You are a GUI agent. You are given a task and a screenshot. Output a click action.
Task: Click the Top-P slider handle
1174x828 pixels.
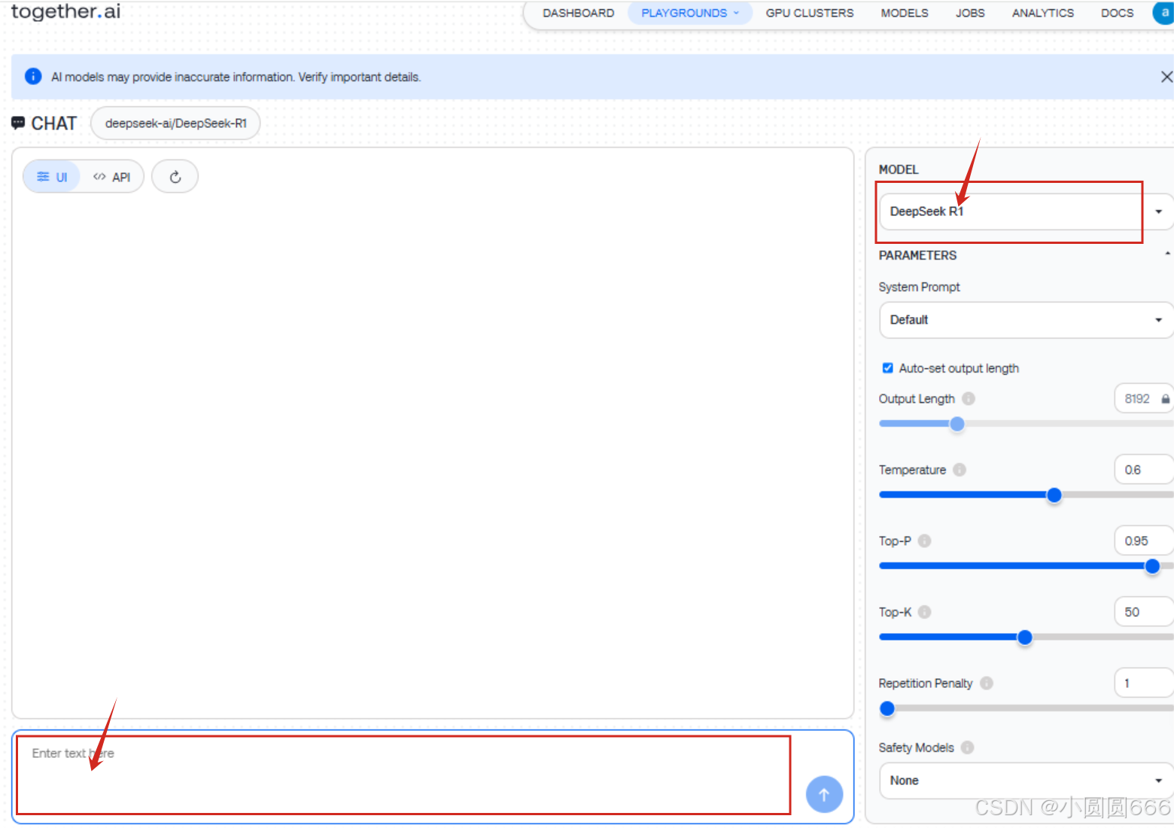[1152, 566]
